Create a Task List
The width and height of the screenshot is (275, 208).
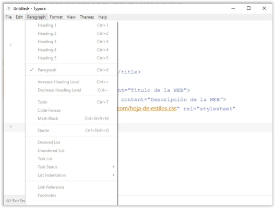(x=71, y=159)
